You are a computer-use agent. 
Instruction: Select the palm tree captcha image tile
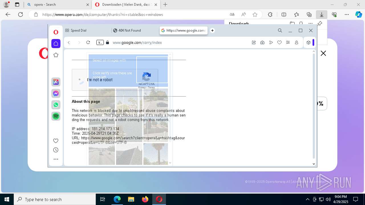(156, 154)
